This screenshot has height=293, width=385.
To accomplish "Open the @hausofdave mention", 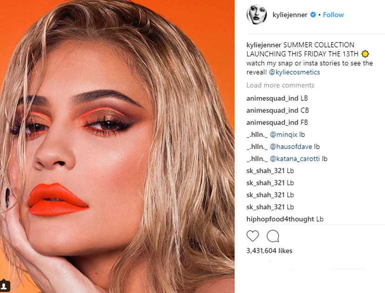I will [291, 146].
